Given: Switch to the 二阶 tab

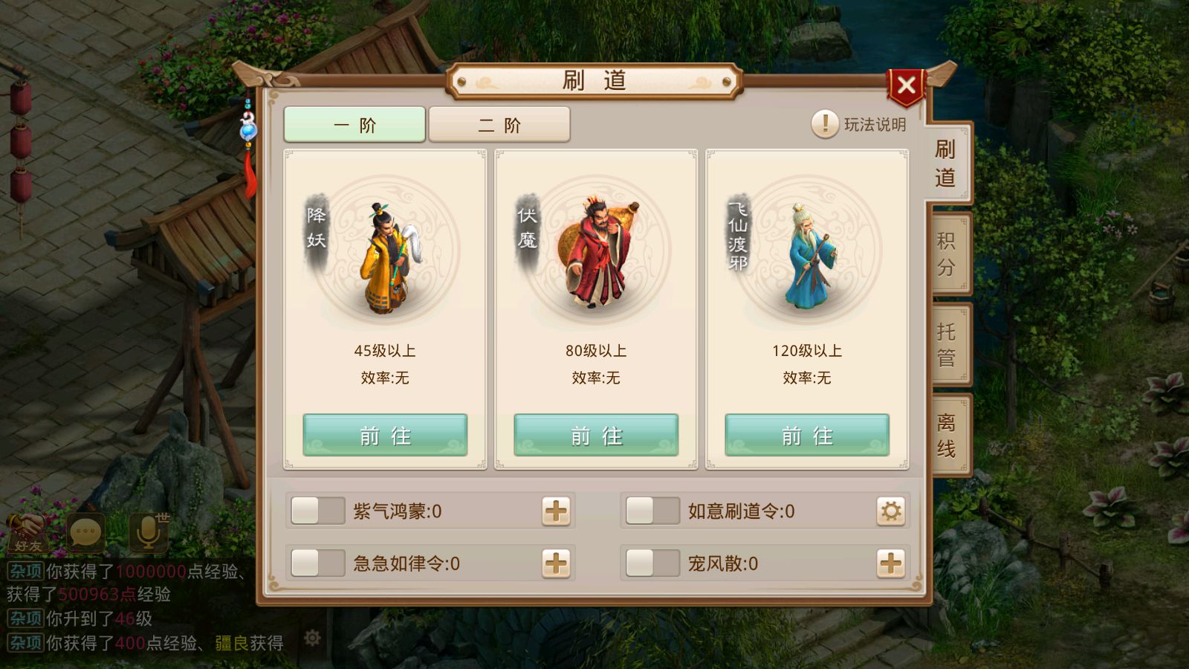Looking at the screenshot, I should [499, 124].
